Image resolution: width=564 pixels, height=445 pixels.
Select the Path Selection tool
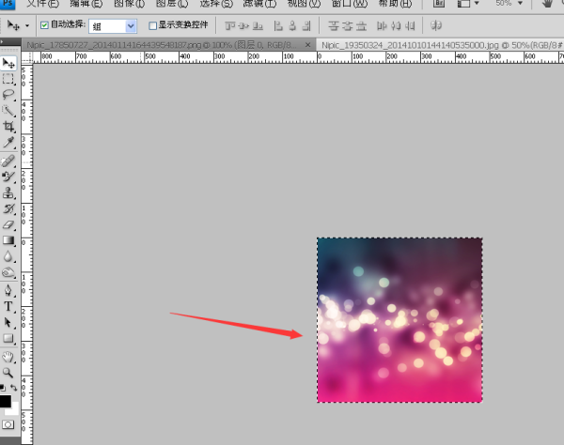pyautogui.click(x=8, y=323)
